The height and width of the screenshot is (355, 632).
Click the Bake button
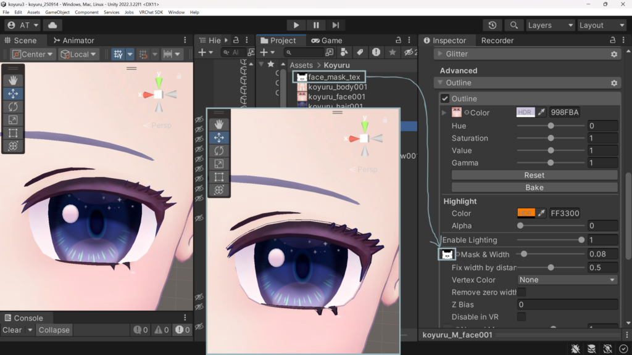point(534,187)
